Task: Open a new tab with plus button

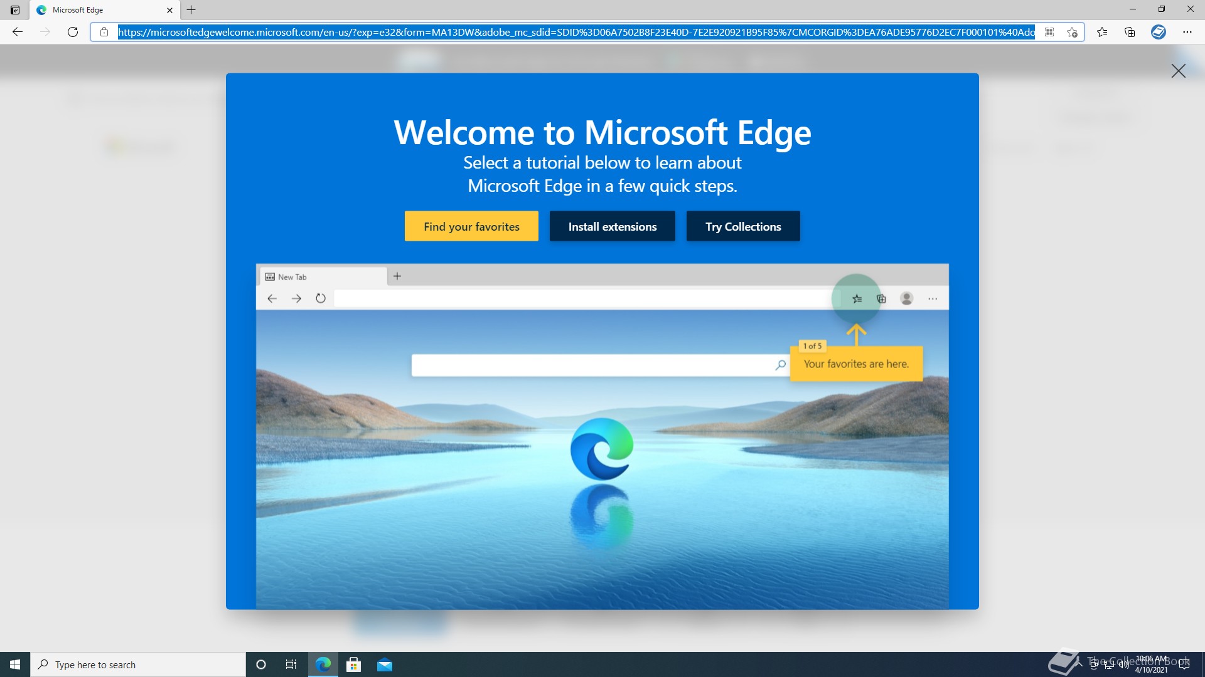Action: (x=191, y=10)
